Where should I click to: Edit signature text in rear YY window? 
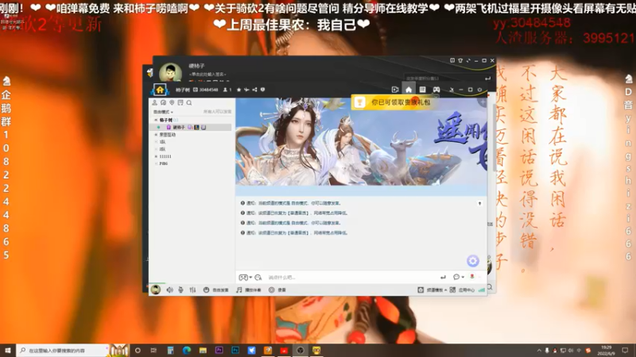pos(207,75)
